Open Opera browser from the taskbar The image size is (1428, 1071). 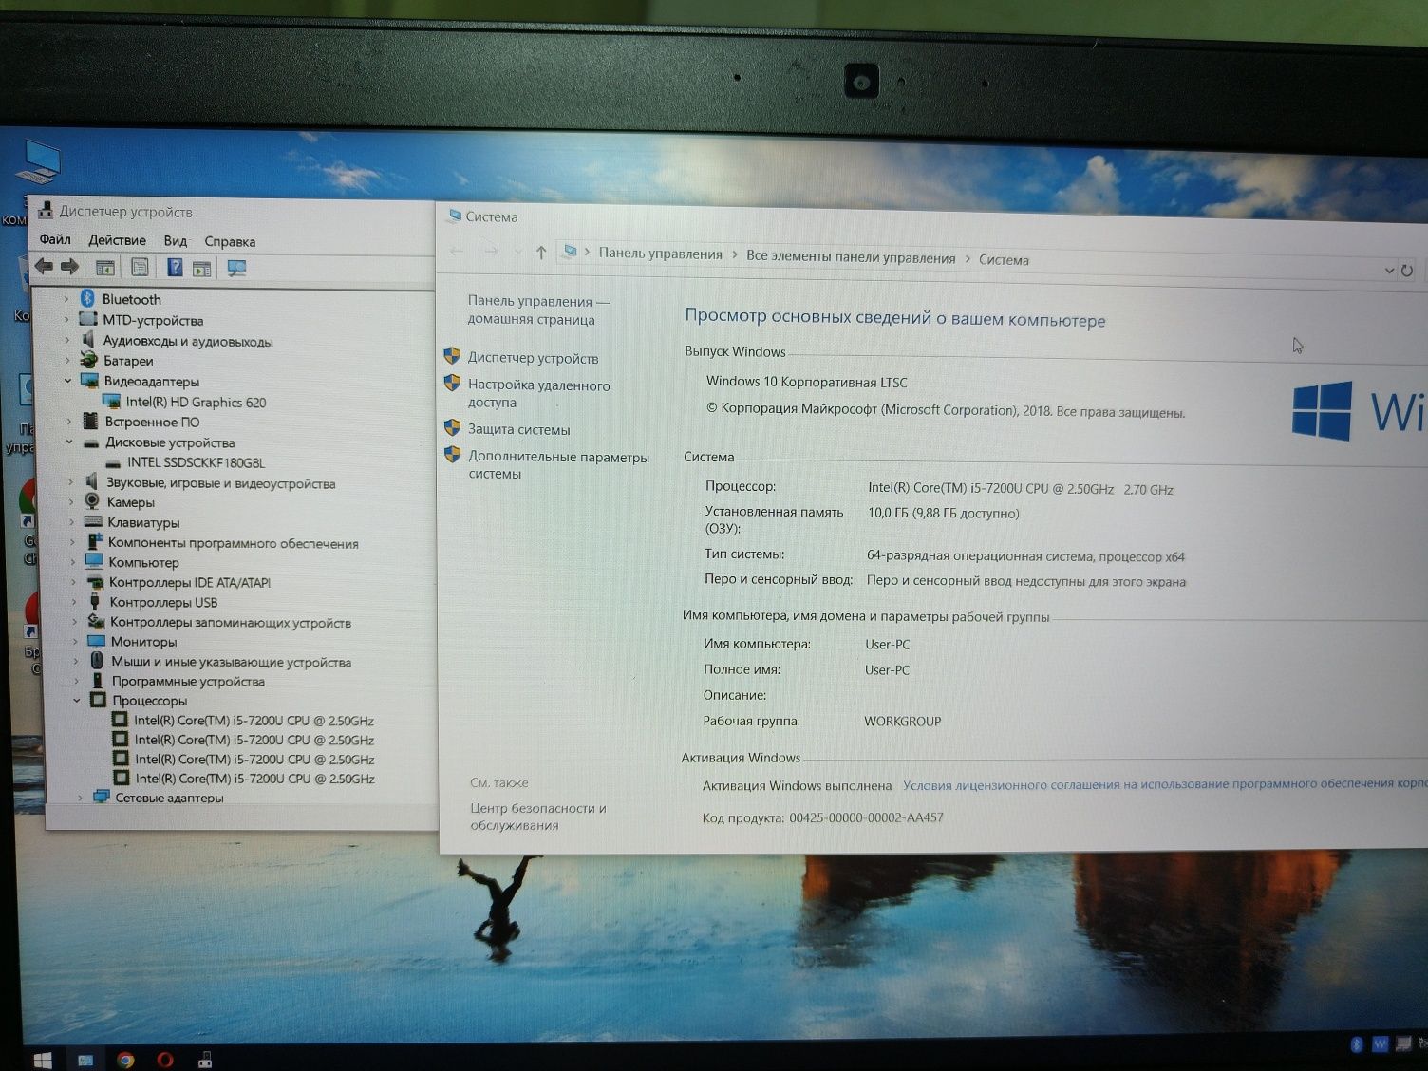[x=165, y=1060]
